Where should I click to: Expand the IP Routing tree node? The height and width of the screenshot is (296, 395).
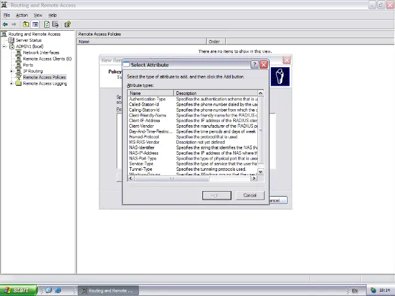pos(11,72)
